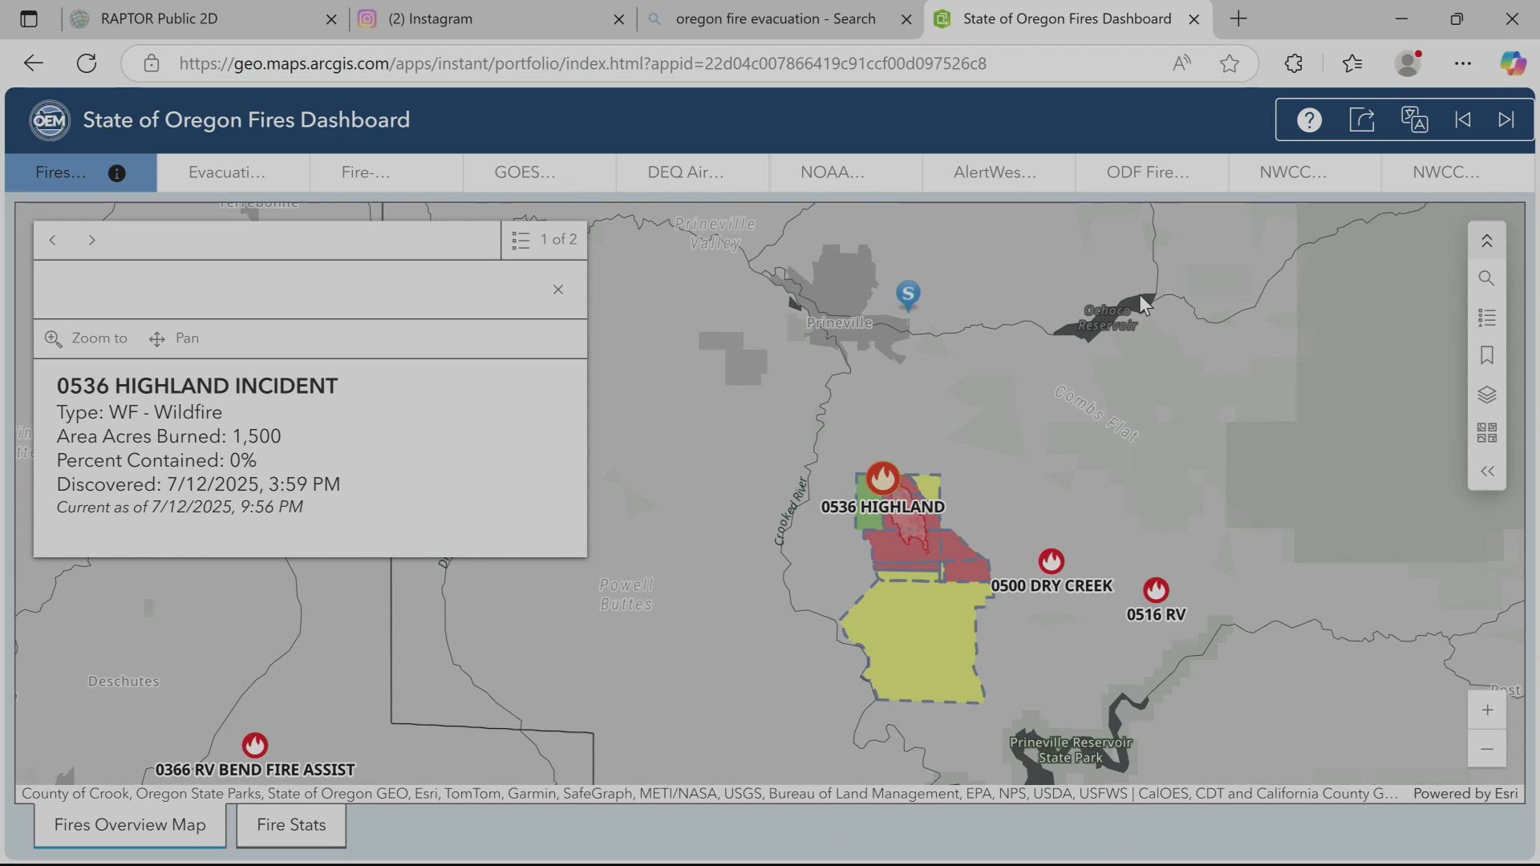Open the language translate icon
1540x866 pixels.
coord(1414,120)
